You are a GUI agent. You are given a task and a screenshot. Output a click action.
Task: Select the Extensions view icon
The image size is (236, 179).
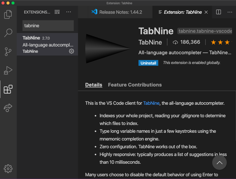(x=8, y=89)
